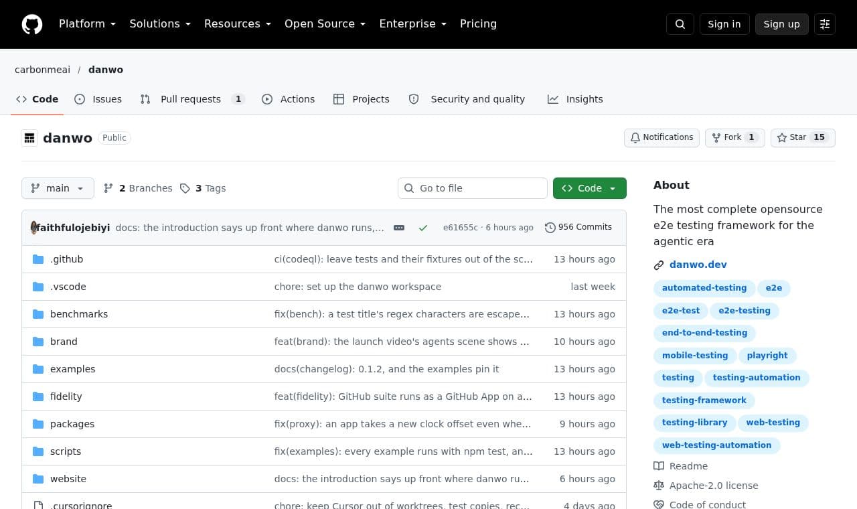Click the Notifications button
Screen dimensions: 857x509
point(662,137)
